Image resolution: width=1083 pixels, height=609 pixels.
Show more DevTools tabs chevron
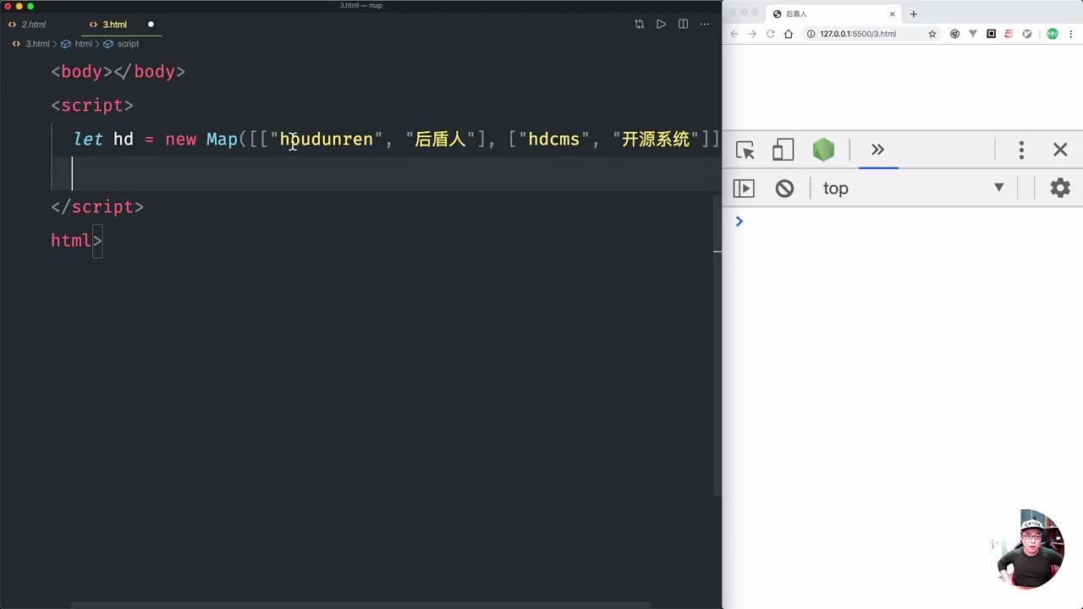pyautogui.click(x=877, y=150)
